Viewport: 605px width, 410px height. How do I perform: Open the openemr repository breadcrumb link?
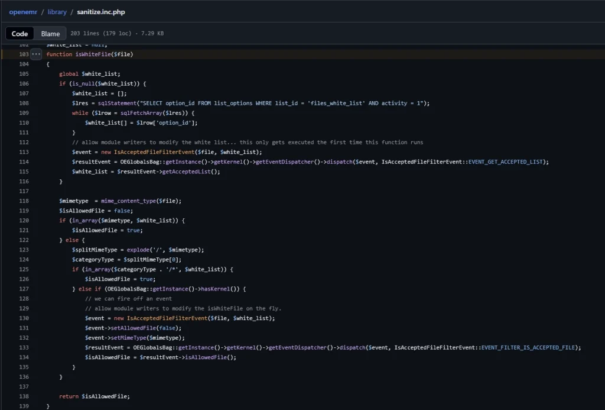tap(23, 12)
